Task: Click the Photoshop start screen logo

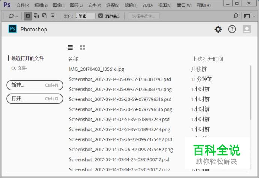Action: click(x=13, y=29)
